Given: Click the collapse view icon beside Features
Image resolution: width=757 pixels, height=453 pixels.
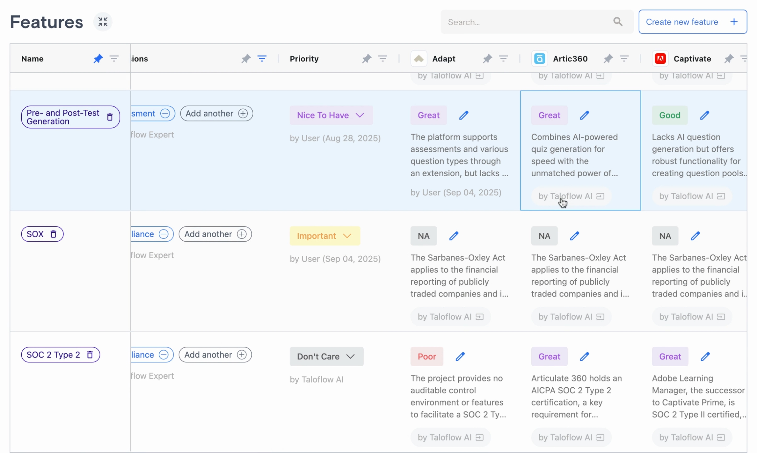Looking at the screenshot, I should [x=103, y=22].
